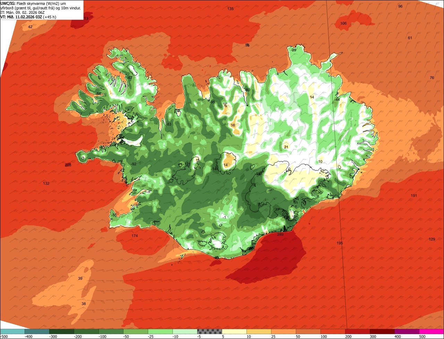Click the '500' legend tick label
Viewport: 444px width, 339px height.
pos(422,336)
